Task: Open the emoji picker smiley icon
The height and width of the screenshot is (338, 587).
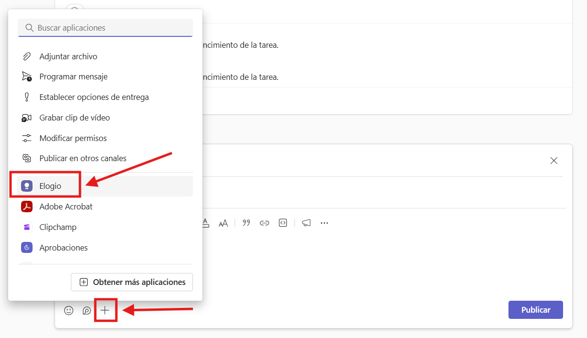Action: [69, 310]
